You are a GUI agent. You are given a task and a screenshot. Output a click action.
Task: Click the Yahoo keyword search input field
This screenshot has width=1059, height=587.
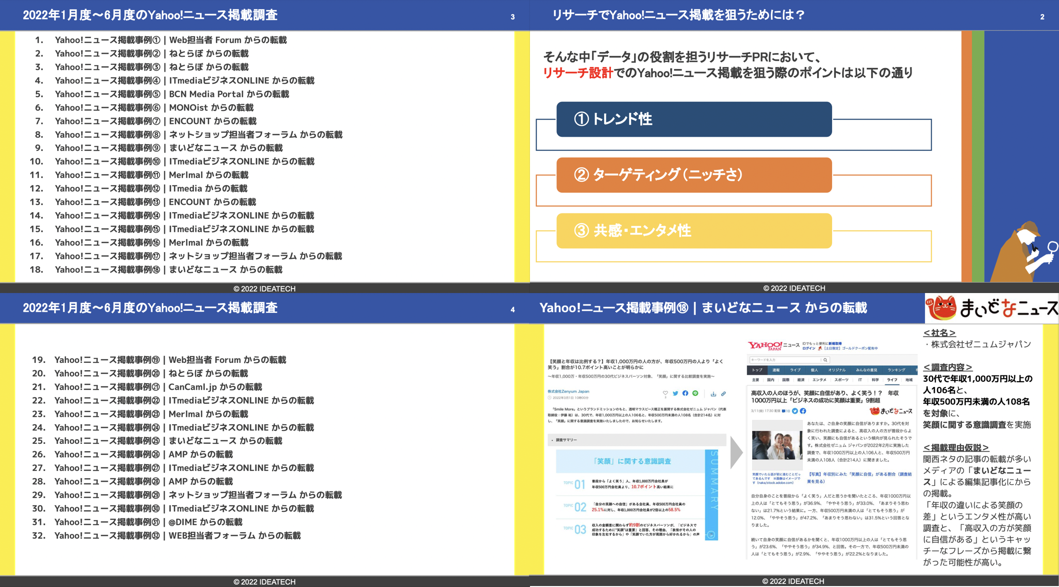(784, 360)
